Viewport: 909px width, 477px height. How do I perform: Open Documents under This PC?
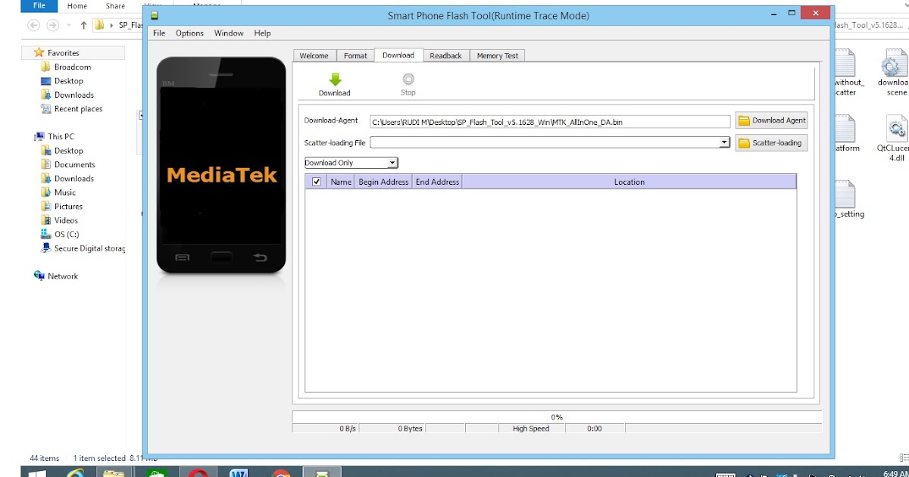[x=74, y=164]
